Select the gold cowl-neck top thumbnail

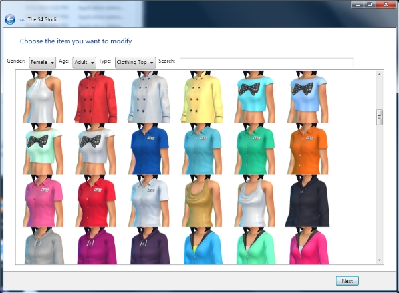tap(201, 202)
